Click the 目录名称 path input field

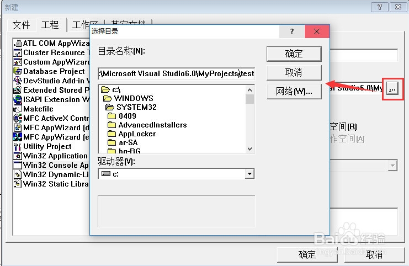(x=176, y=73)
